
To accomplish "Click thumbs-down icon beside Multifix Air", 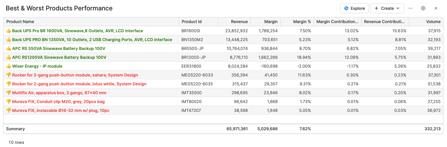I will point(9,93).
